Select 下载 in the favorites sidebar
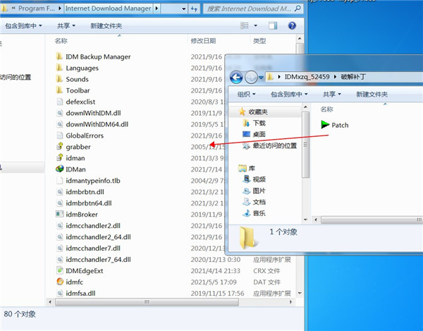This screenshot has width=423, height=331. pos(259,122)
